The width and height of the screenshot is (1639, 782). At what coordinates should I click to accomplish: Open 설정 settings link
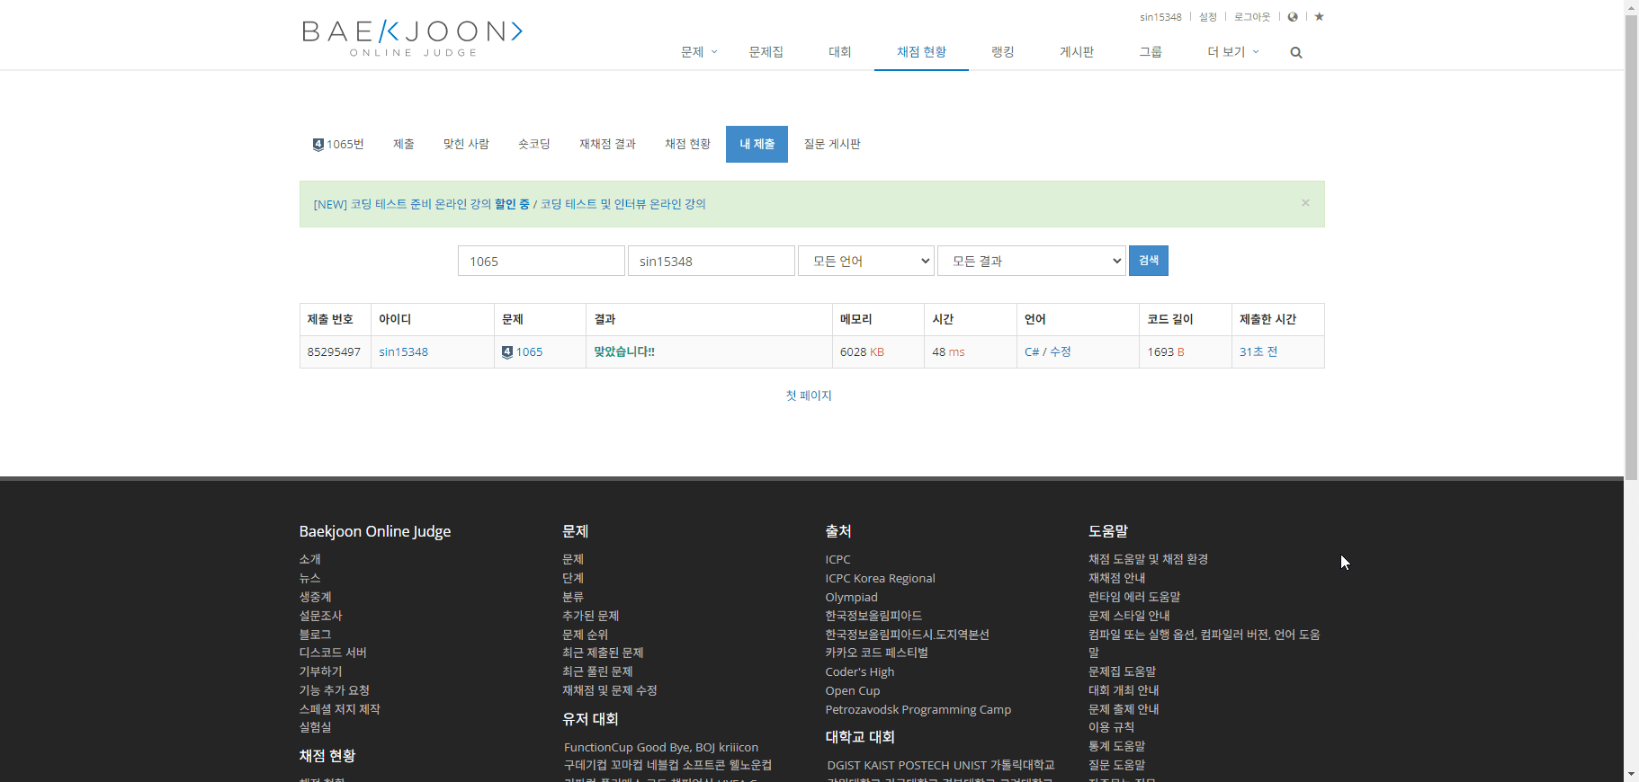1207,17
